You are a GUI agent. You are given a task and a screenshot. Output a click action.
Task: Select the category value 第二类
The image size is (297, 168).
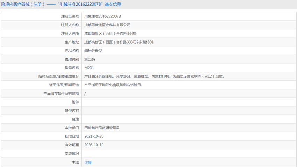tap(89, 59)
